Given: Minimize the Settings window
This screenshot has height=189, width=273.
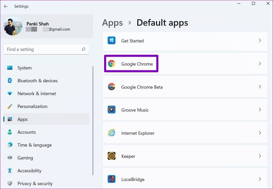Looking at the screenshot, I should click(x=239, y=3).
